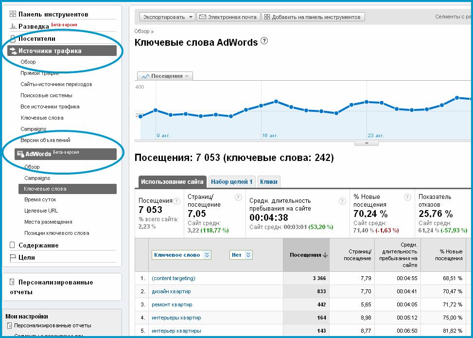Screen dimensions: 473x338
Task: Click help icon for Средн. длительность пребывания
Action: [x=342, y=201]
